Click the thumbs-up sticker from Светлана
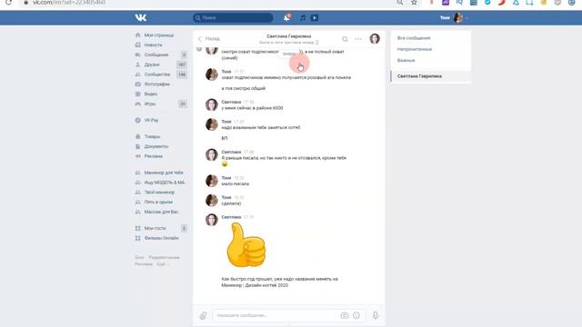Screen dimensions: 582x327 (246, 245)
